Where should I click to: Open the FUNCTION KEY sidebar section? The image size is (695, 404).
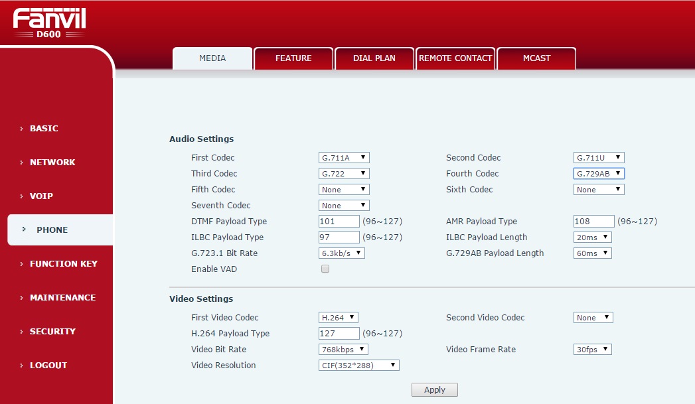[x=63, y=264]
